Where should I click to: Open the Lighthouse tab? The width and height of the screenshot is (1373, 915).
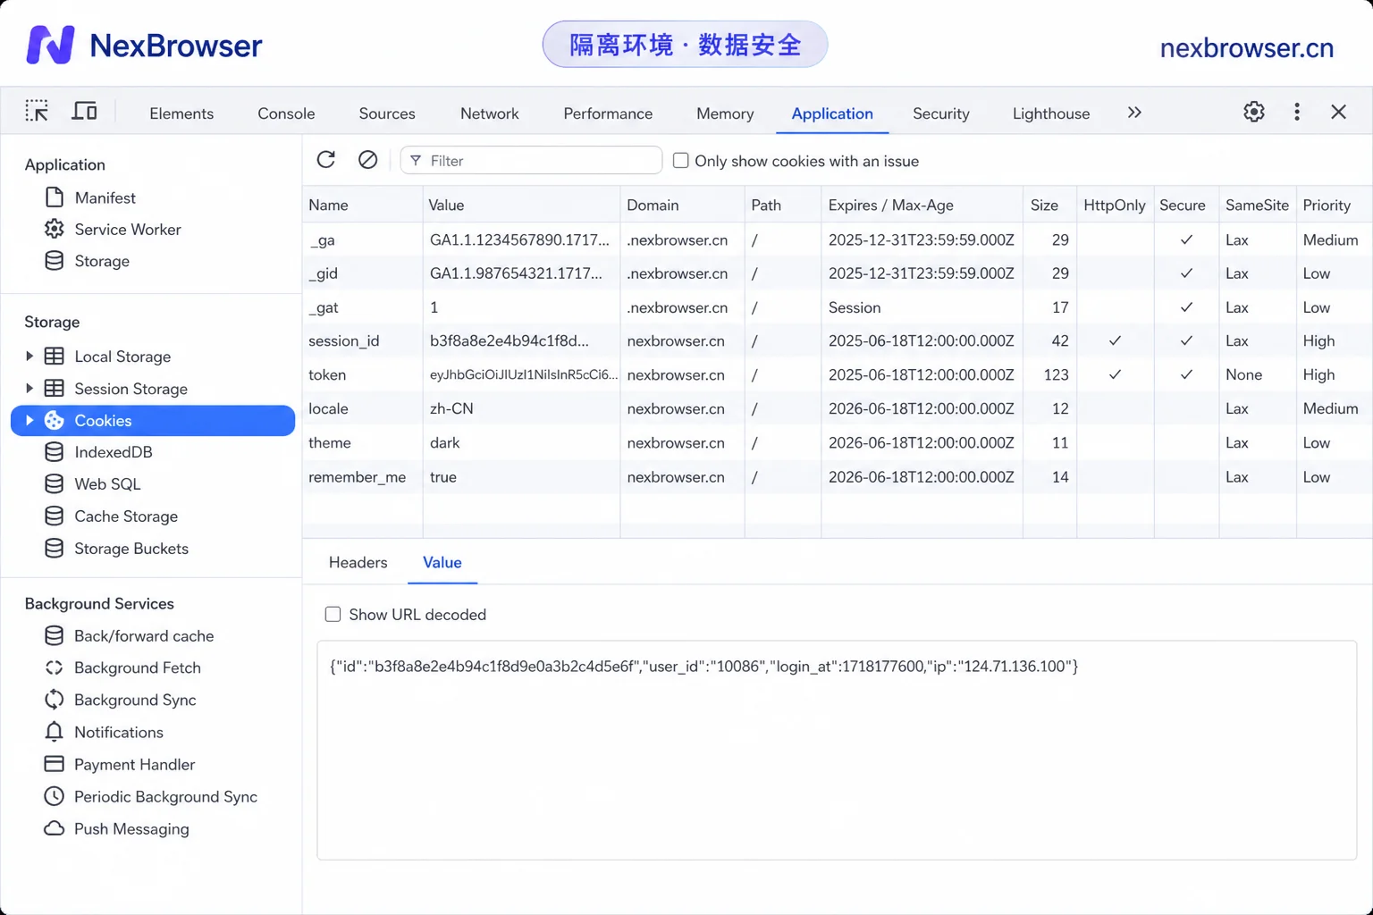pyautogui.click(x=1051, y=113)
